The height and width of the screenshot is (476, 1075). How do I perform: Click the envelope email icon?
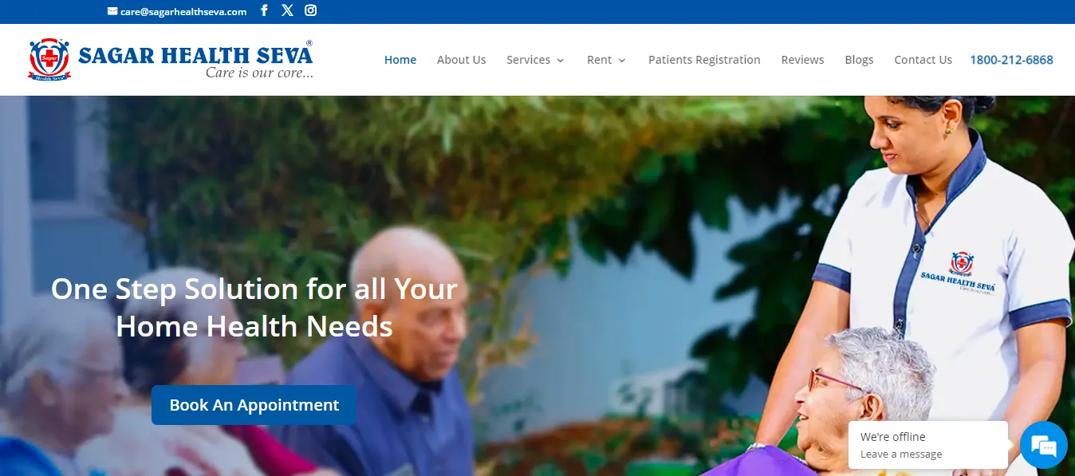(112, 11)
